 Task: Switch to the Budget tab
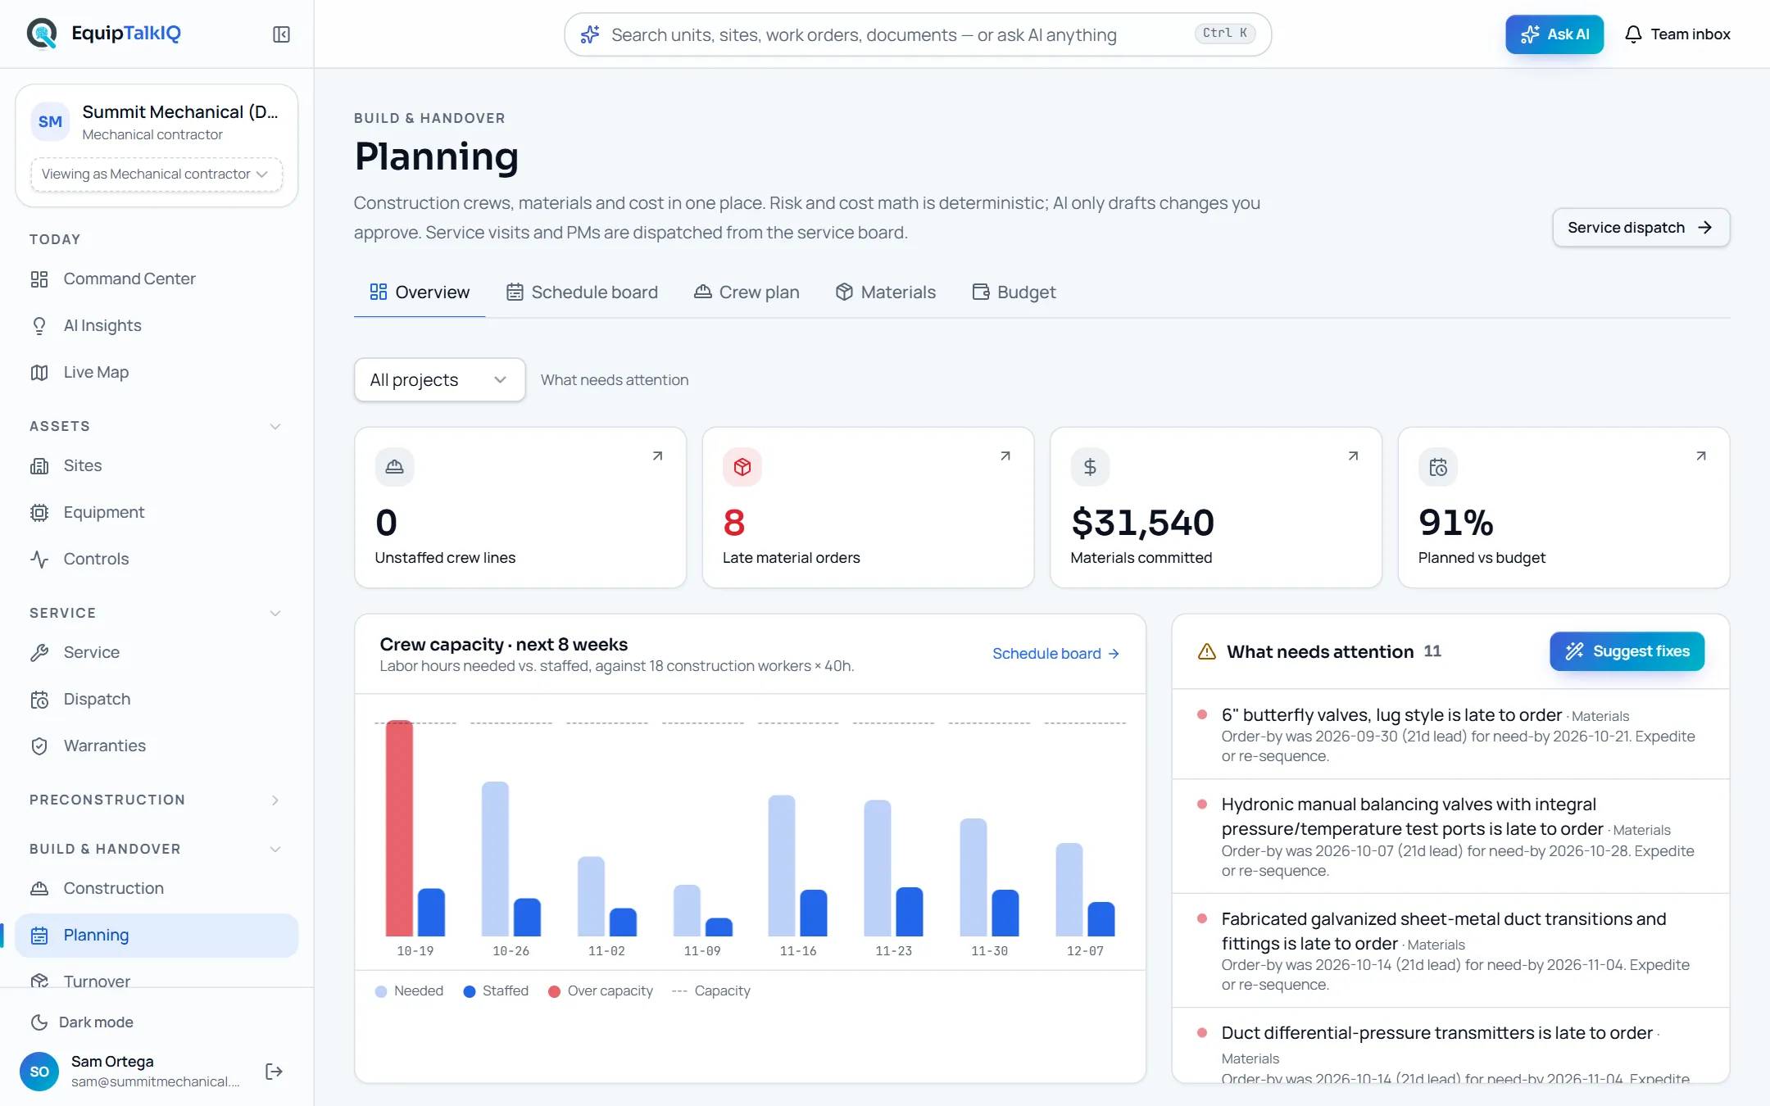[x=1014, y=292]
